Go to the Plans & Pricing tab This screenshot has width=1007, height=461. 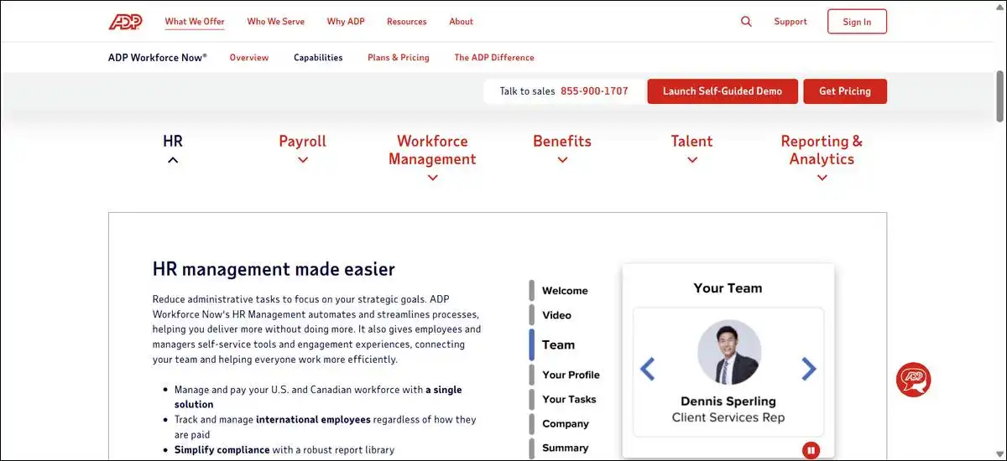399,58
